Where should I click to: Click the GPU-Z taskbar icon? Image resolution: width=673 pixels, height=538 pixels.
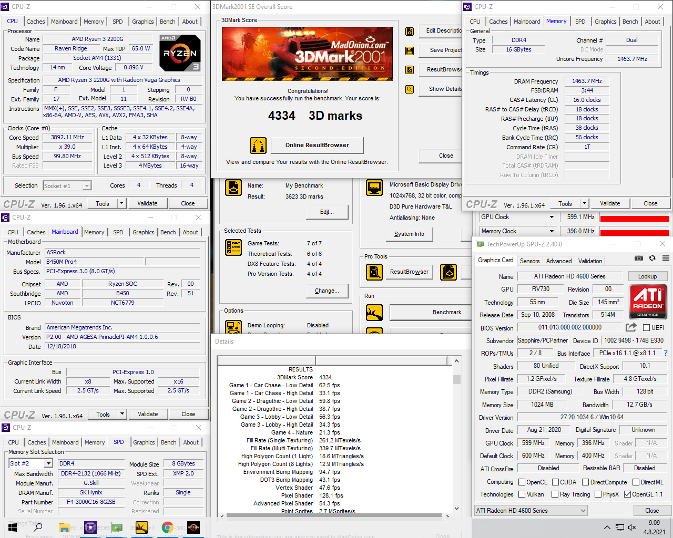pos(116,527)
